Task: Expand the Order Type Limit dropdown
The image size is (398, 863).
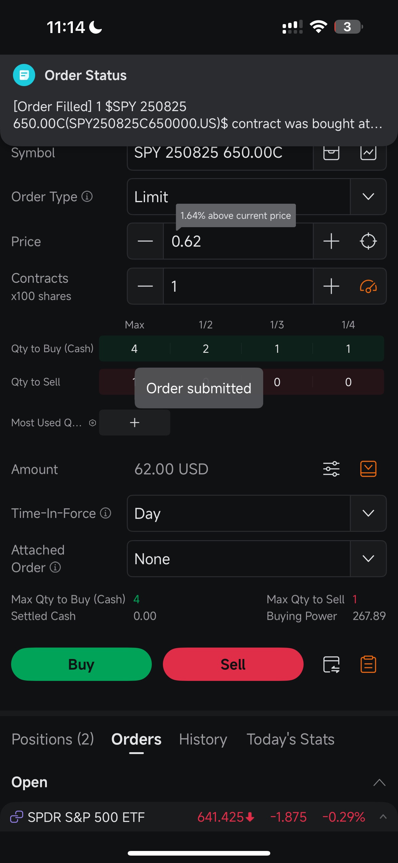Action: (257, 197)
